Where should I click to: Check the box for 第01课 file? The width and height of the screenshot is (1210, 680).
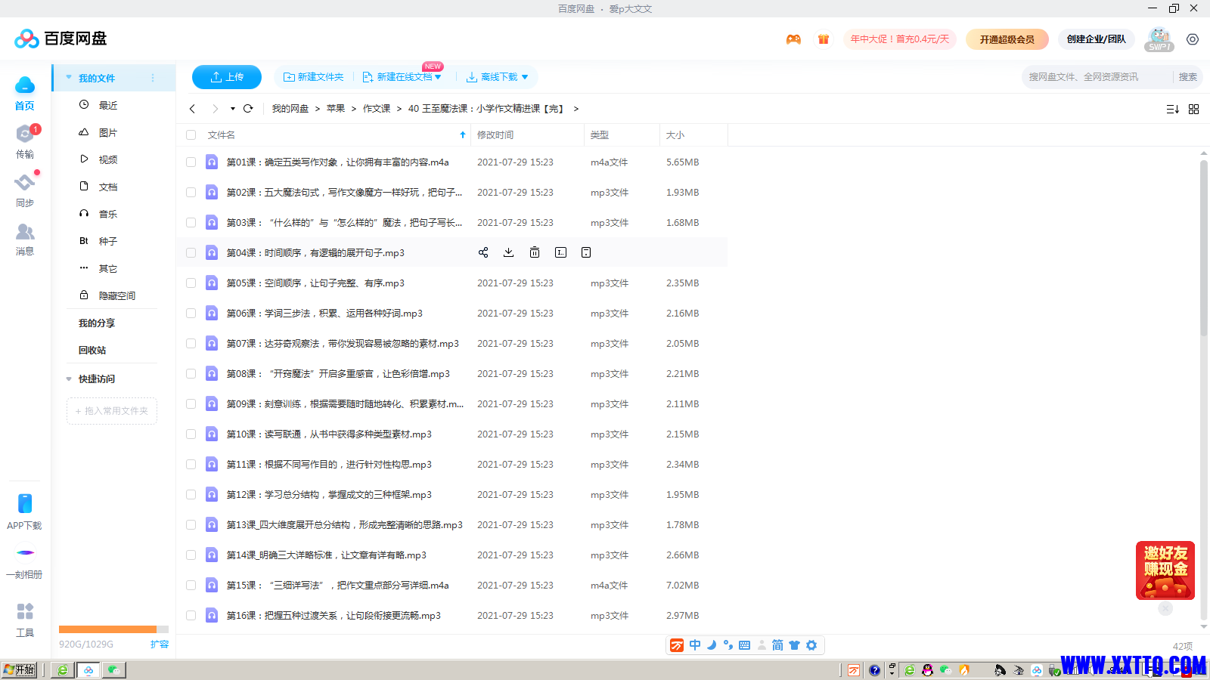click(x=191, y=162)
